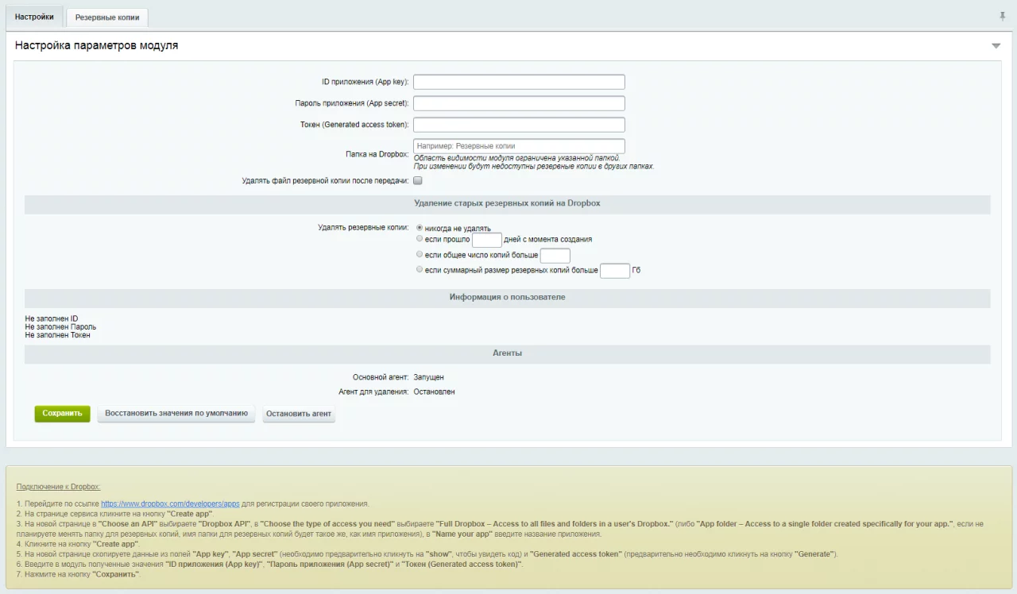Viewport: 1017px width, 594px height.
Task: Click the backup size in Гб field
Action: click(614, 271)
